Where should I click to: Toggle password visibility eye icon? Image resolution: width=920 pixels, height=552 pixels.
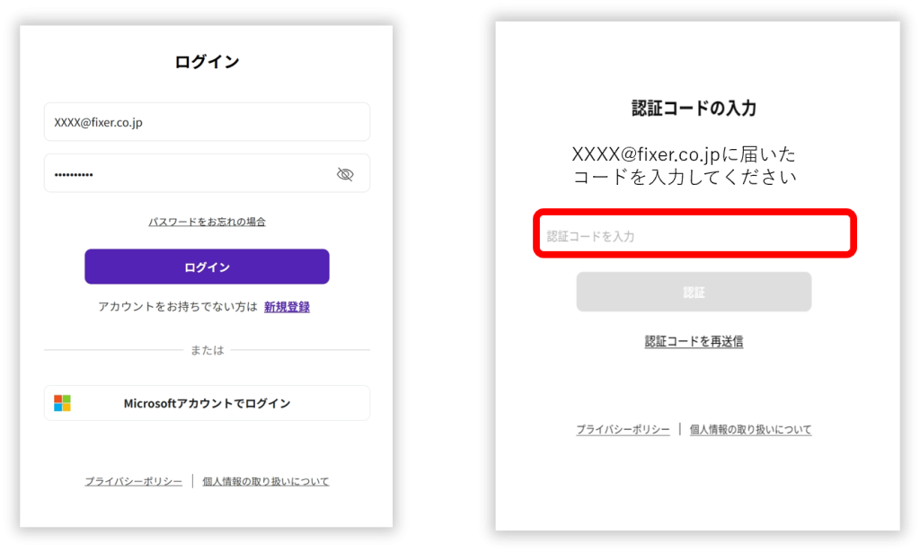tap(345, 174)
